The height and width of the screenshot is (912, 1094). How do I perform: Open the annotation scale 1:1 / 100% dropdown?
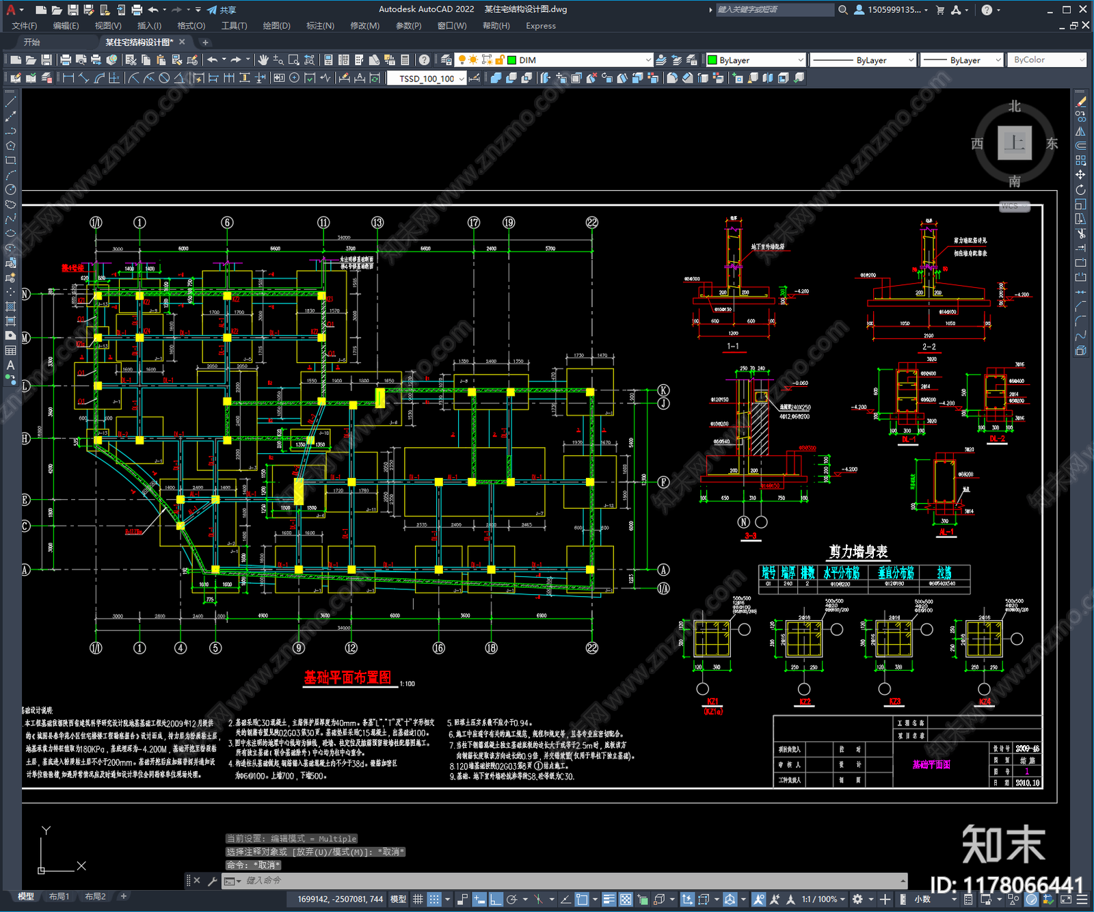pos(824,899)
